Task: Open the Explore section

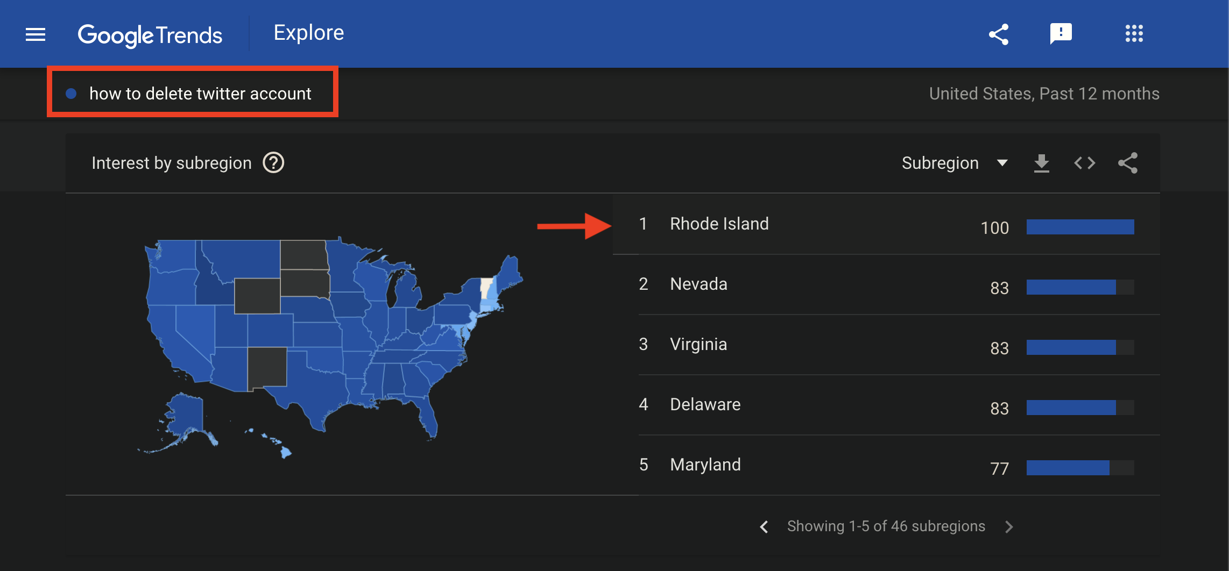Action: click(x=308, y=33)
